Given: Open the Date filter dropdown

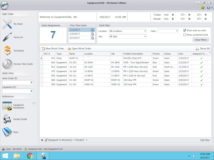Looking at the screenshot, I should (x=177, y=31).
